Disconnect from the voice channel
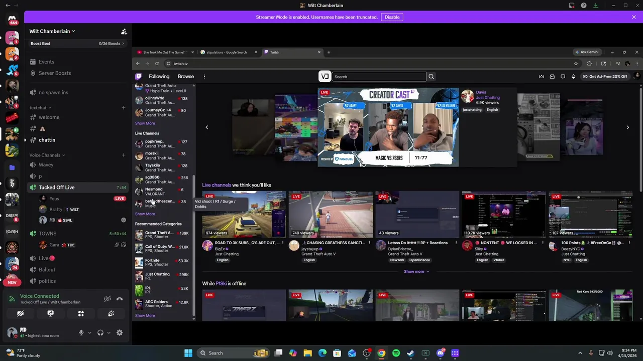This screenshot has height=361, width=643. pyautogui.click(x=120, y=299)
